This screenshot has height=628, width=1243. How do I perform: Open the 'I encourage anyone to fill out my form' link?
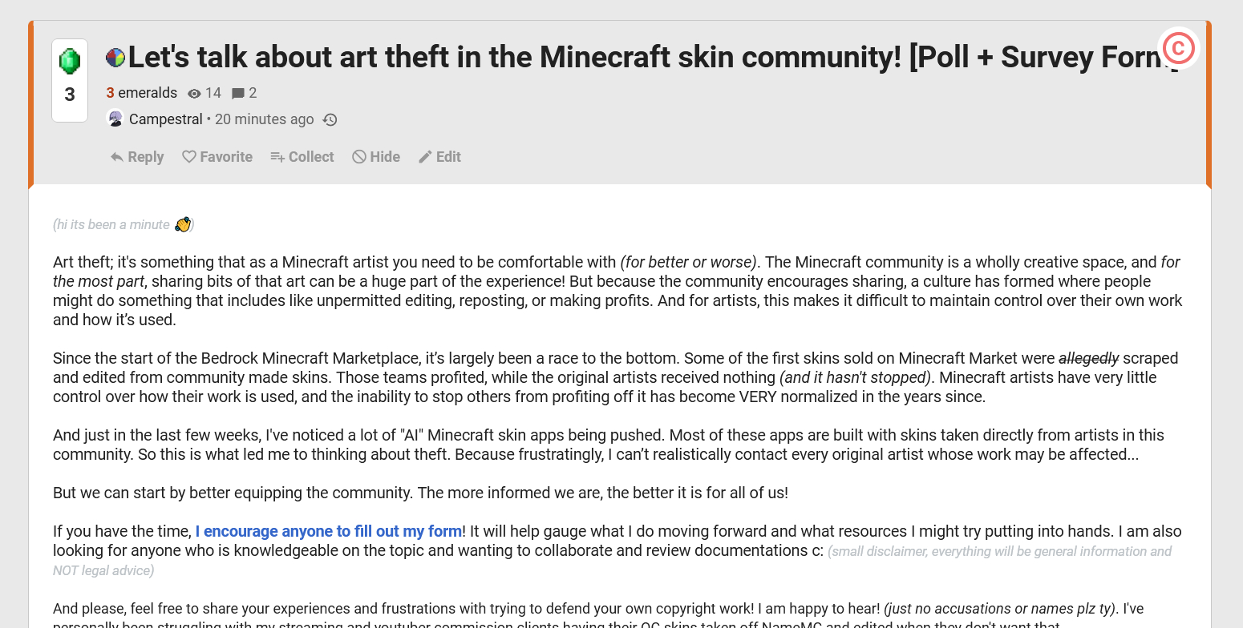329,531
